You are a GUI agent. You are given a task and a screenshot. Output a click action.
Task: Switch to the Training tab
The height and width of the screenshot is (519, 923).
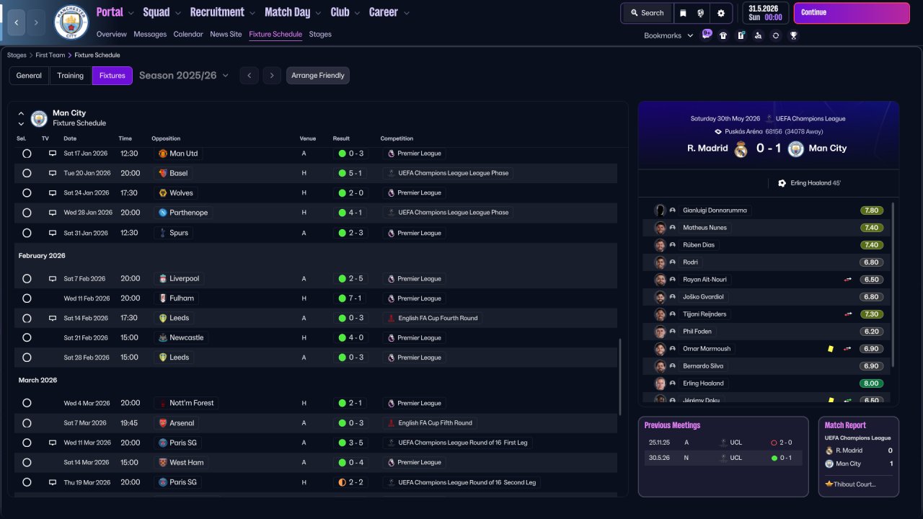click(71, 76)
